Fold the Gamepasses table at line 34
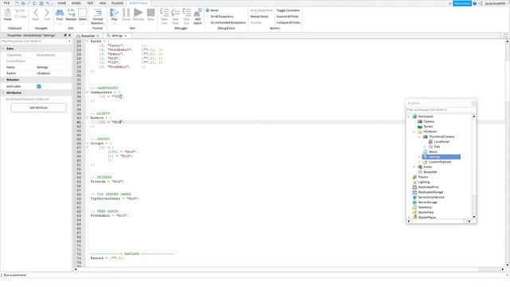The height and width of the screenshot is (287, 510). coord(87,92)
